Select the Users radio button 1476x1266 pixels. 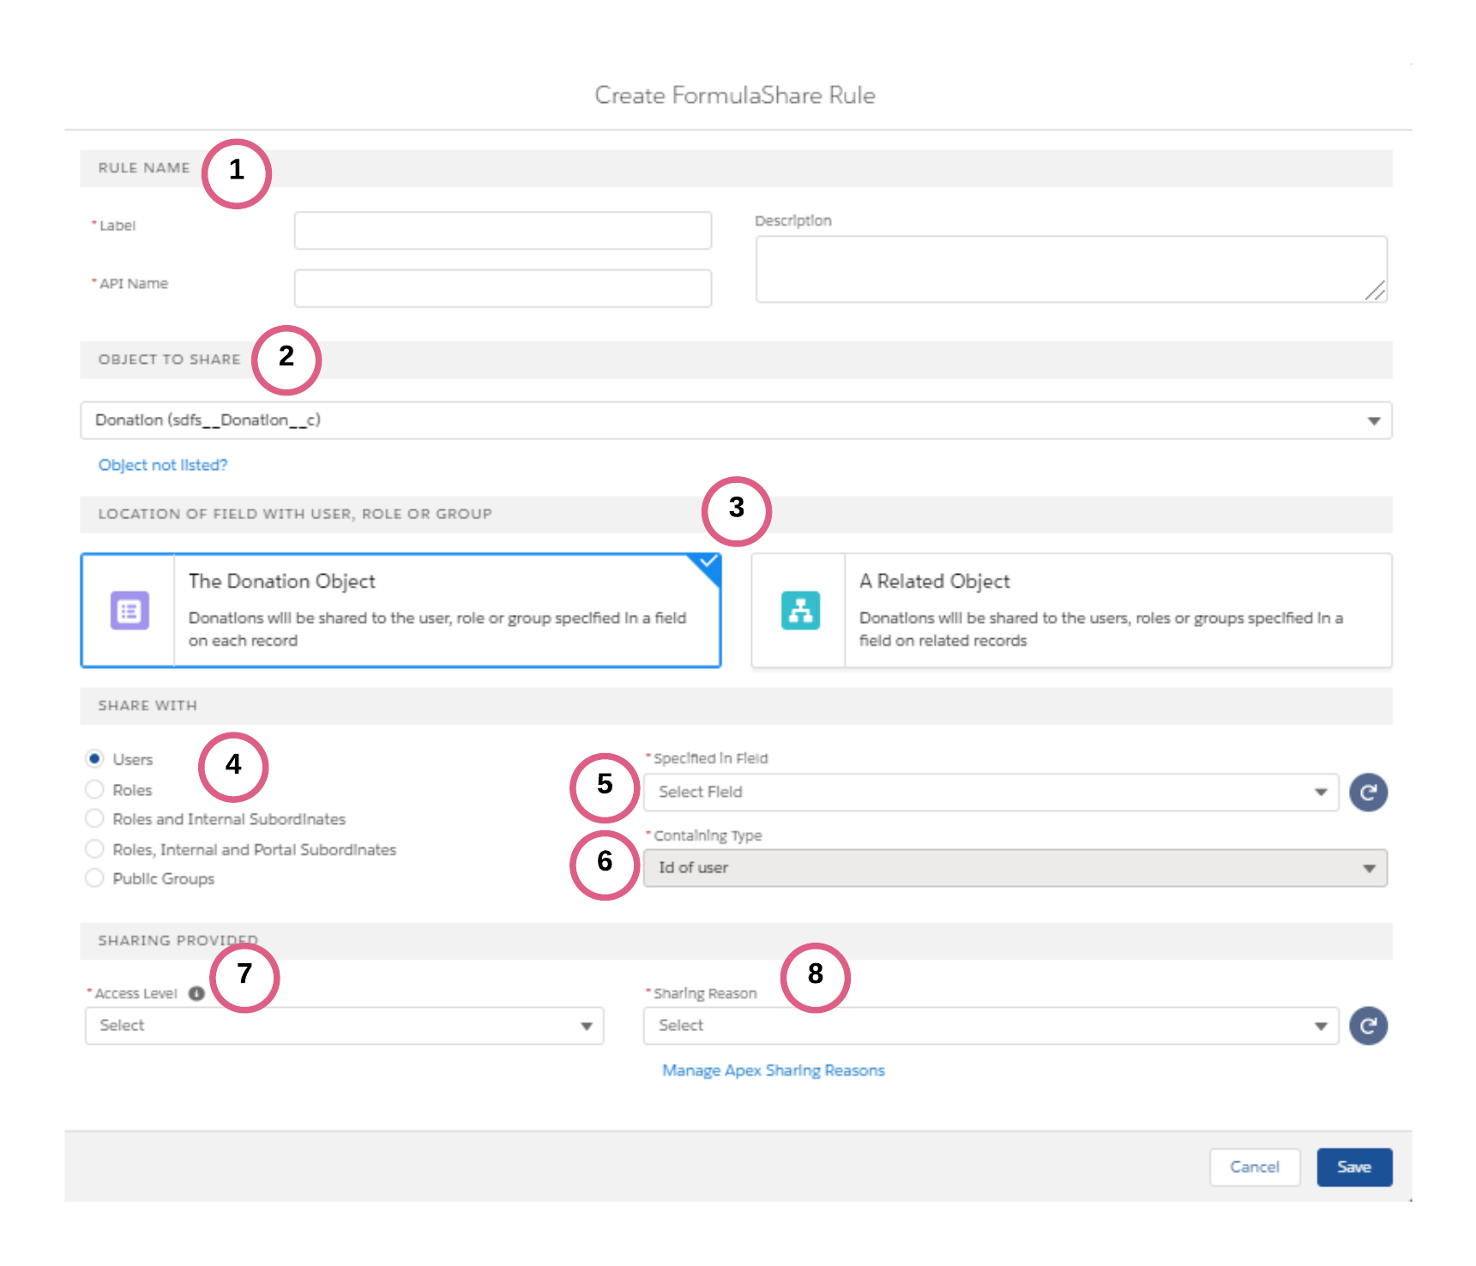coord(95,759)
